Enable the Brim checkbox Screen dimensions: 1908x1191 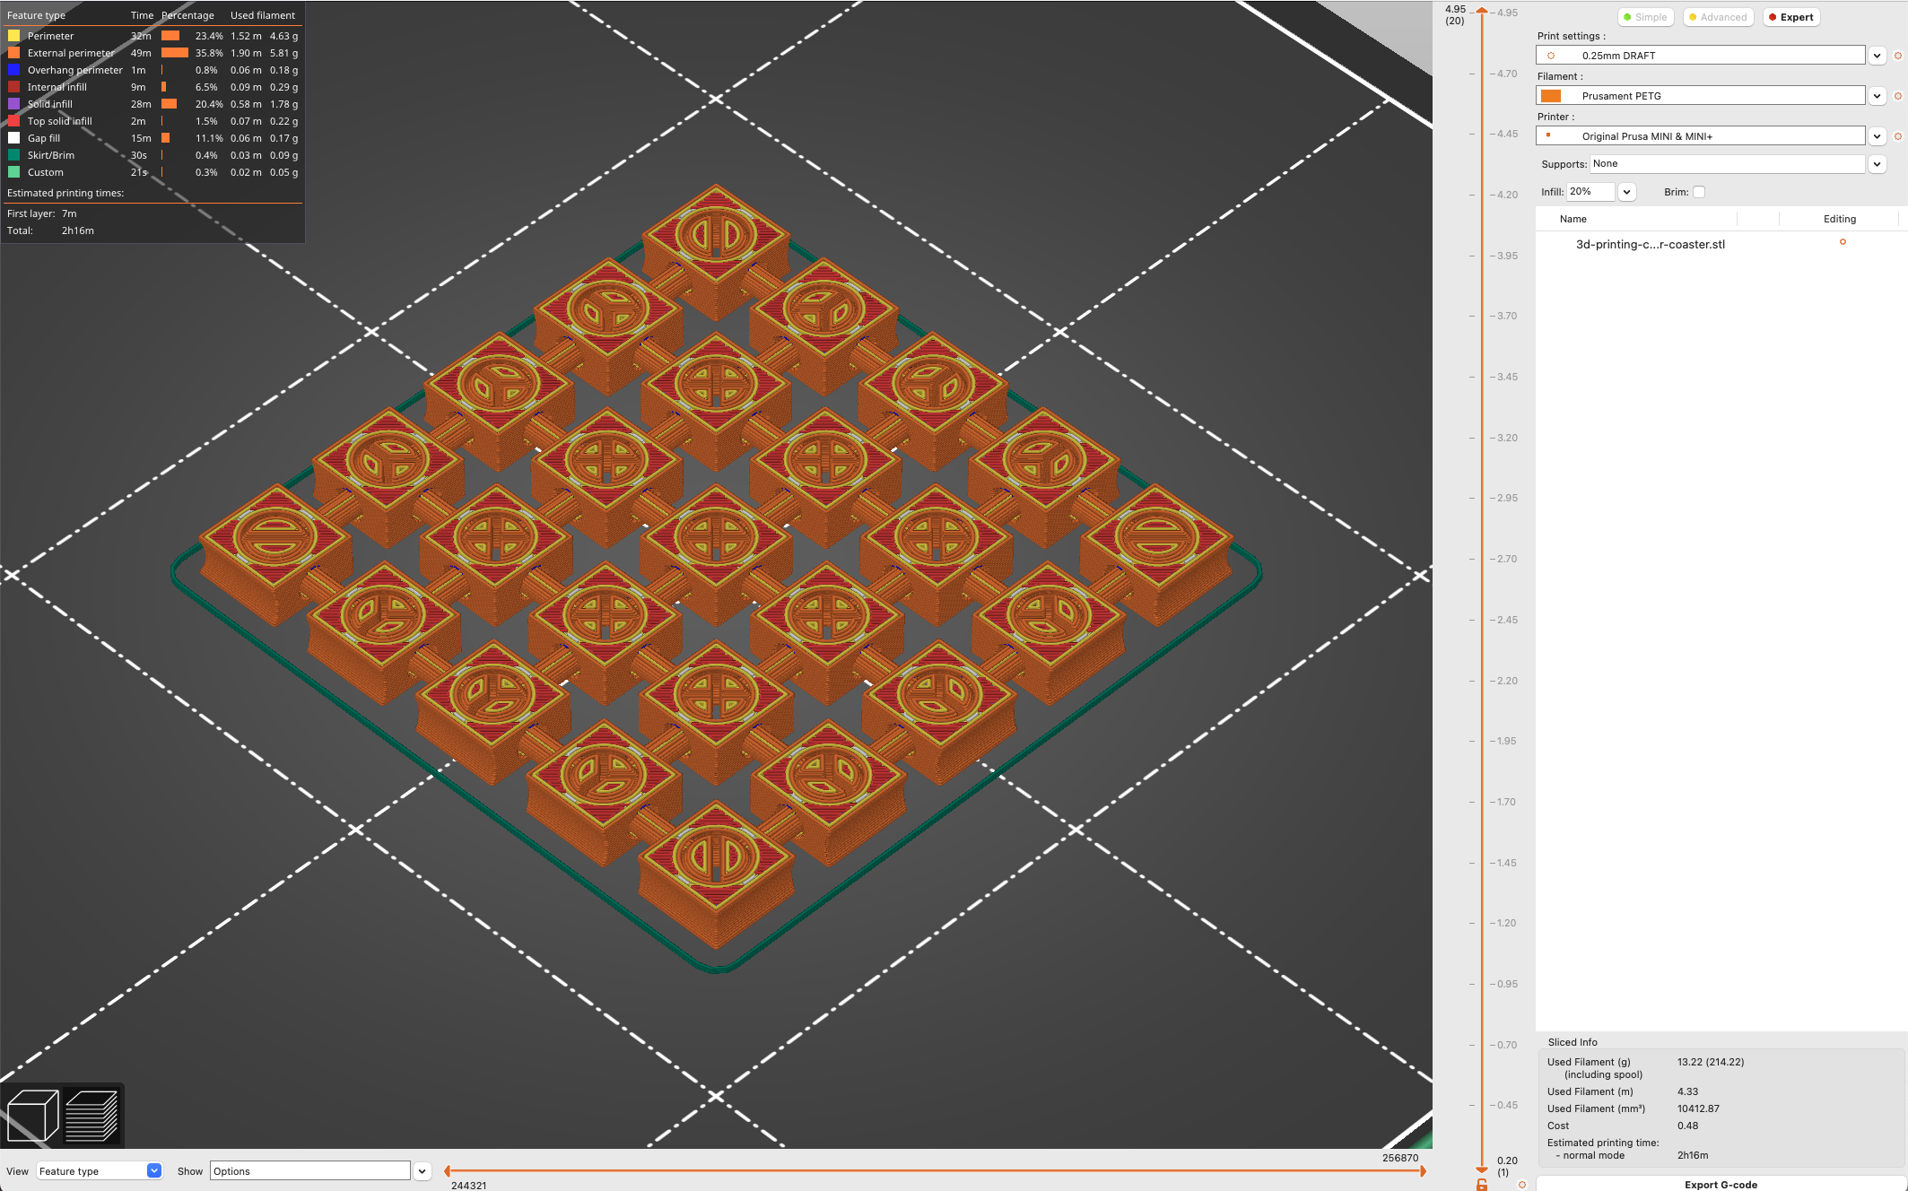(x=1699, y=192)
